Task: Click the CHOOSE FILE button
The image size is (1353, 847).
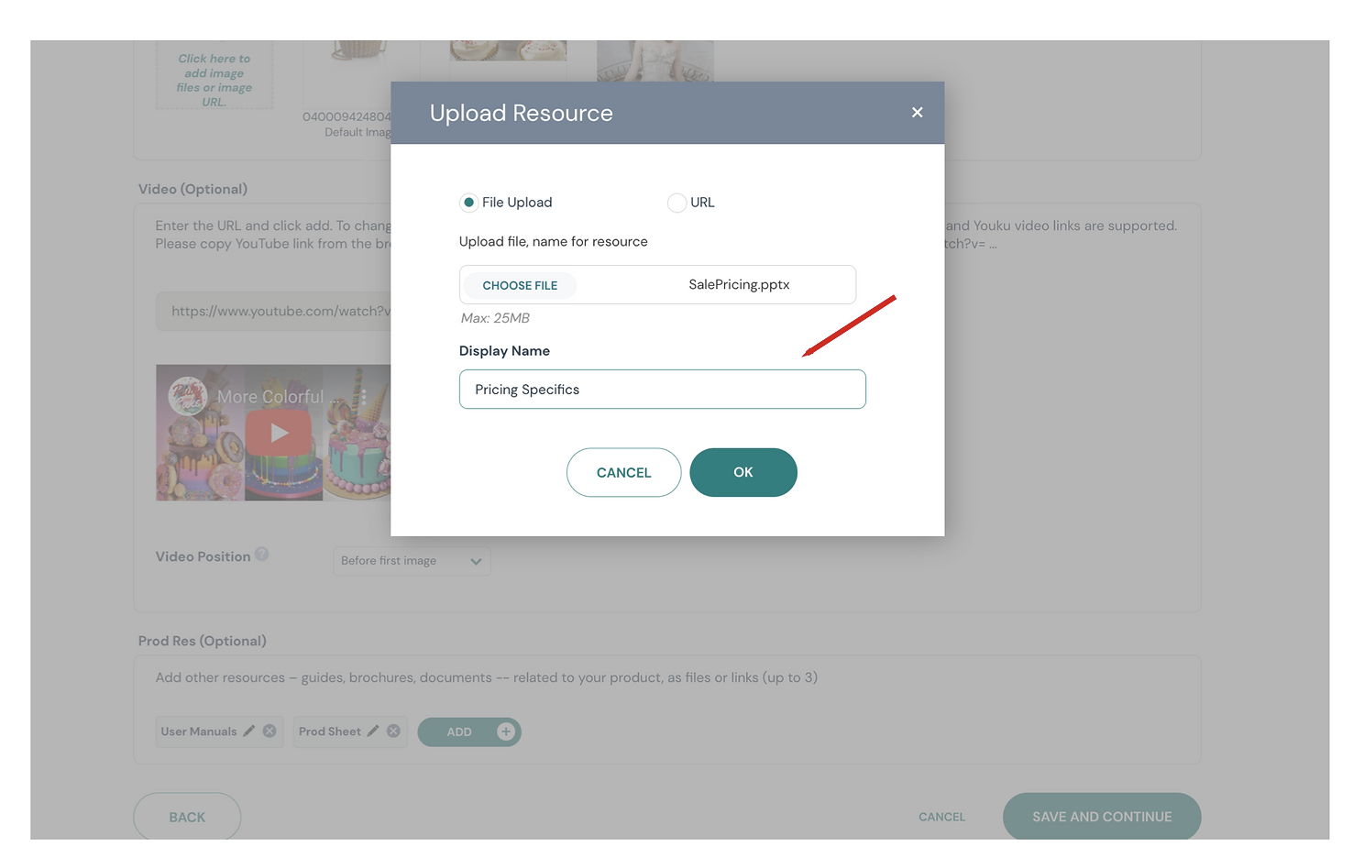Action: (519, 285)
